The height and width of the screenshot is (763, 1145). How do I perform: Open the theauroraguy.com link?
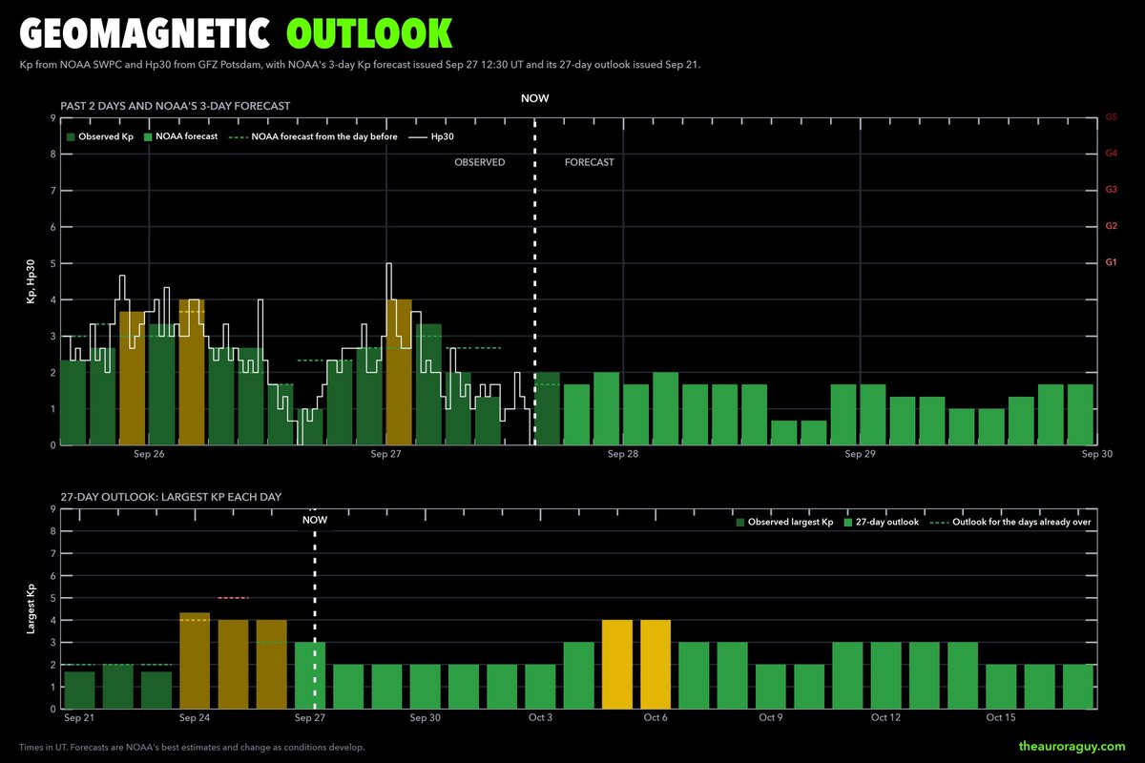coord(1072,745)
